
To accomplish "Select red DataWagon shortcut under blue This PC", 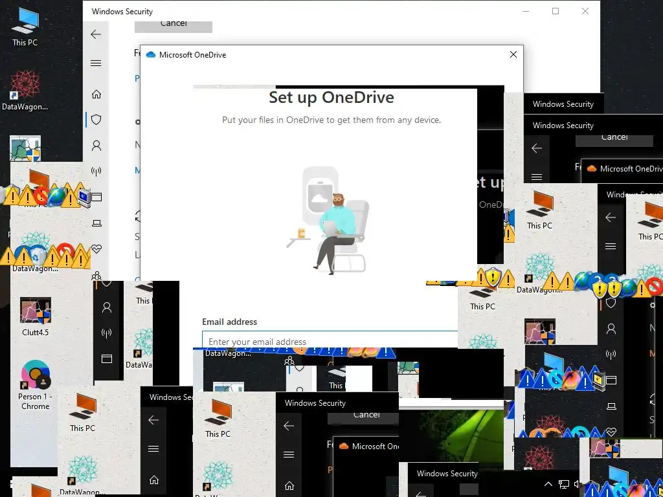I will click(25, 90).
